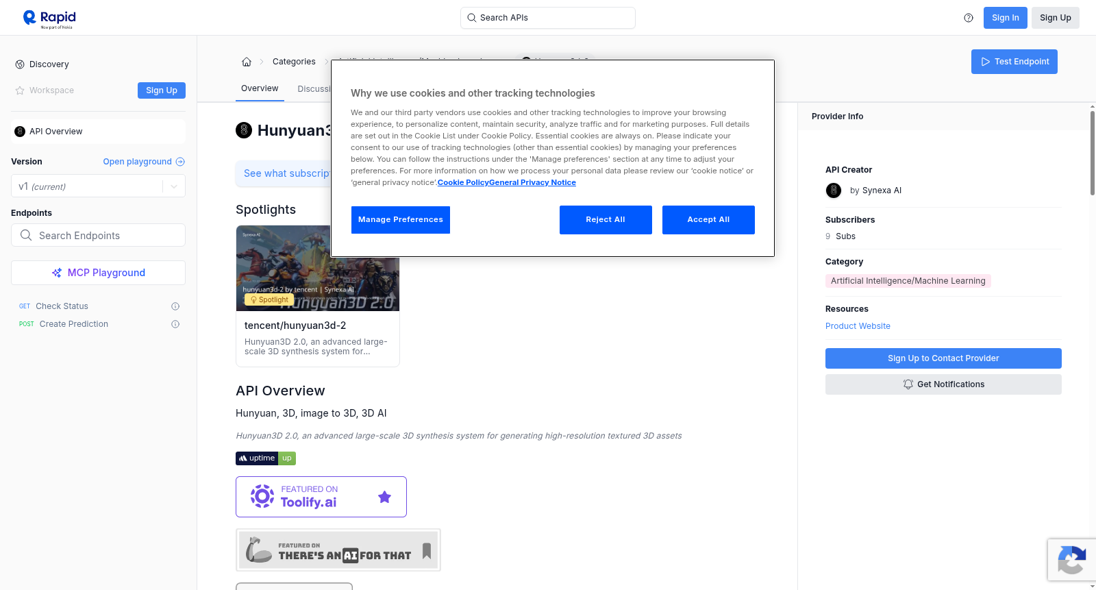The image size is (1096, 590).
Task: Click the Check Status info icon
Action: click(x=175, y=306)
